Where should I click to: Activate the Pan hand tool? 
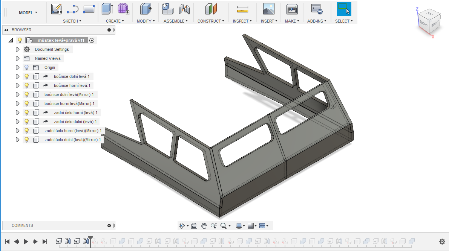tap(204, 226)
